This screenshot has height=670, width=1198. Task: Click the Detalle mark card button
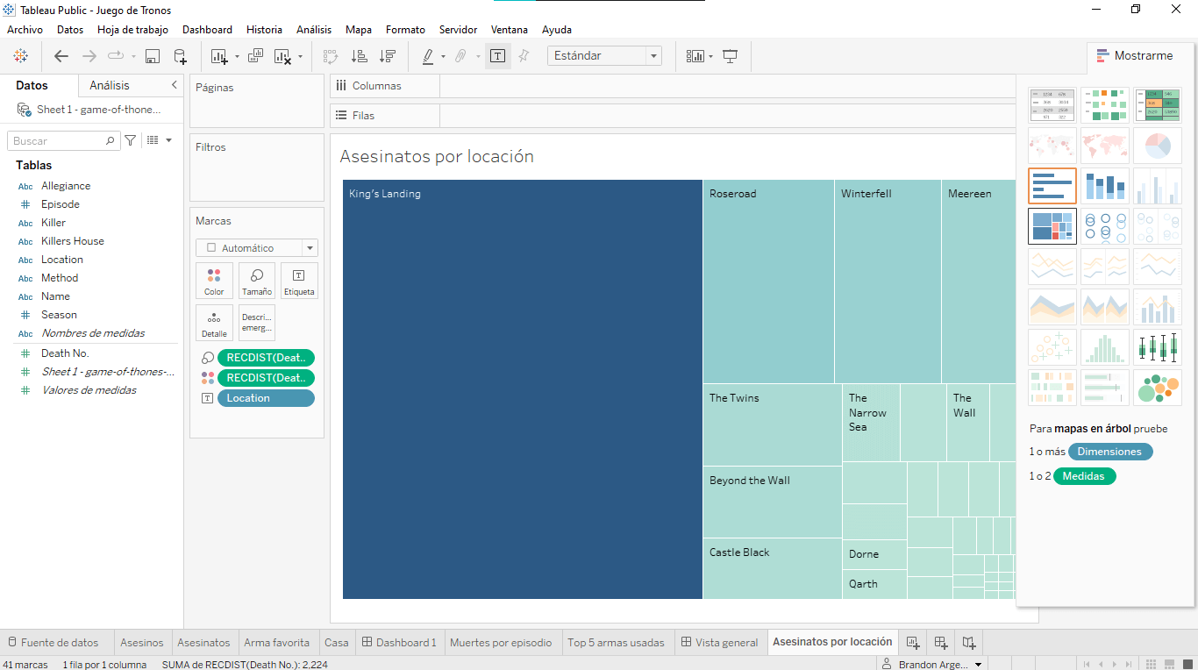(214, 323)
